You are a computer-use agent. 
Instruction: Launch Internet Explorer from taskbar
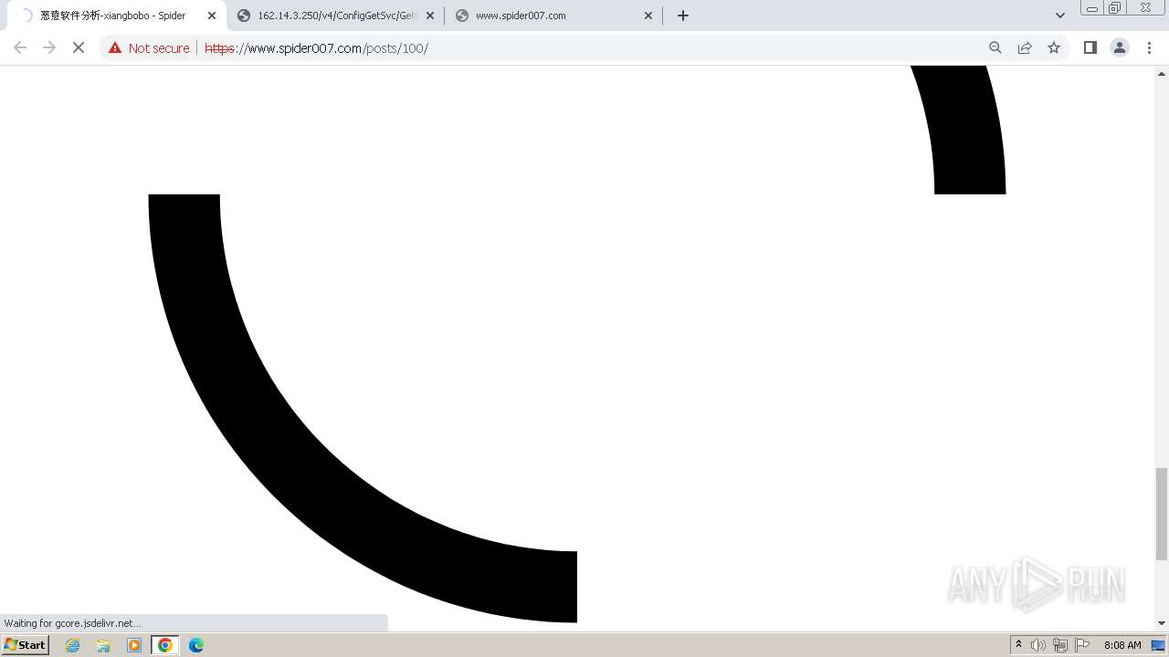pos(72,645)
